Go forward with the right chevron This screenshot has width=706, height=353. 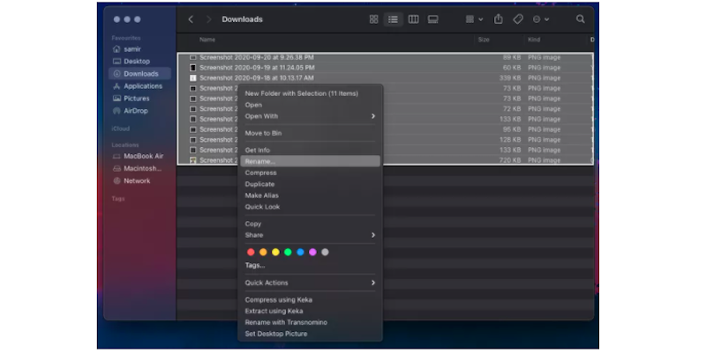(x=208, y=19)
